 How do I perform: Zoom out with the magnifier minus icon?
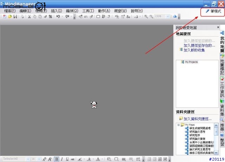(151, 17)
